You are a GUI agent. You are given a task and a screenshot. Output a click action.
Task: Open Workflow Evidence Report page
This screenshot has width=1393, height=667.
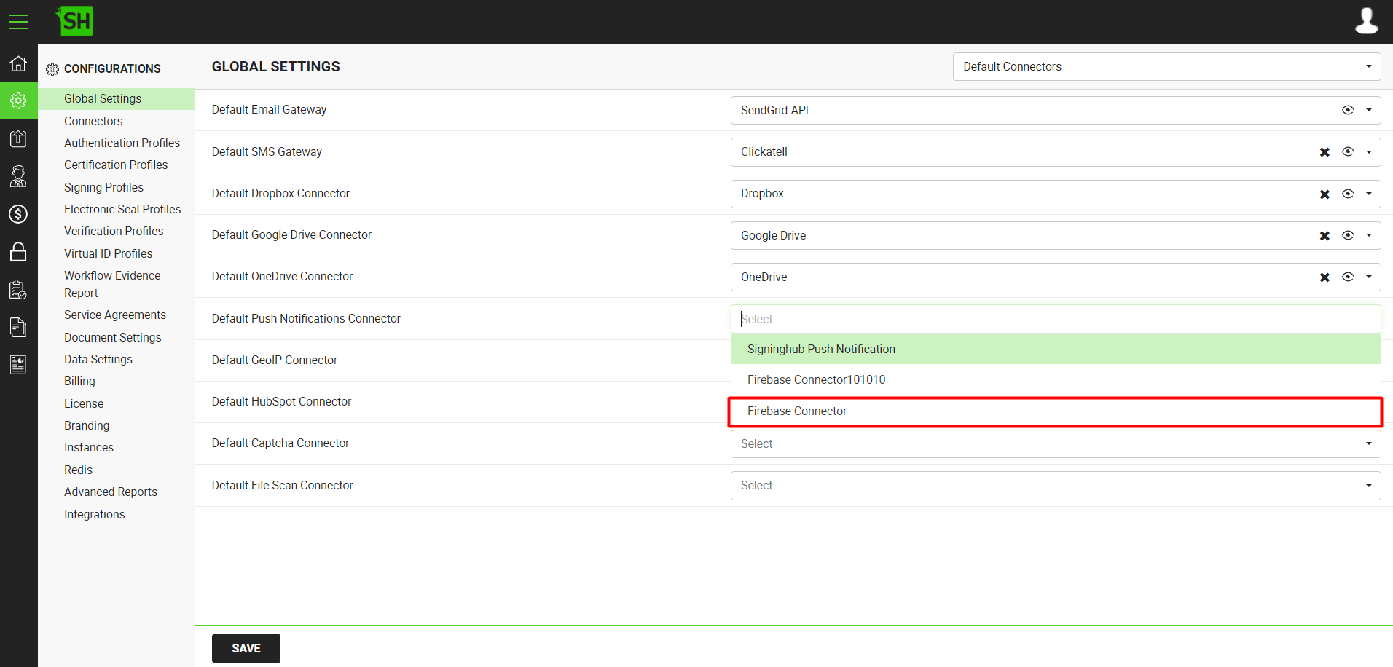[112, 284]
